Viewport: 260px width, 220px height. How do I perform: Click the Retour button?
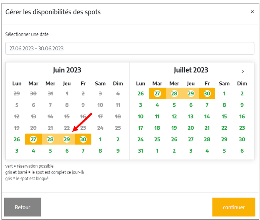click(x=22, y=207)
